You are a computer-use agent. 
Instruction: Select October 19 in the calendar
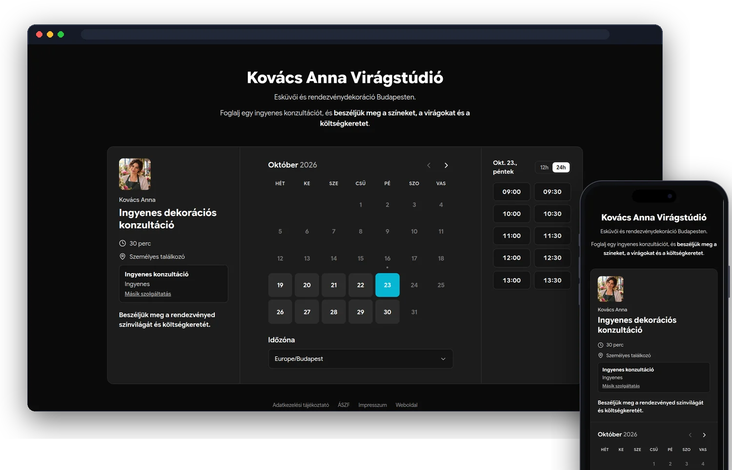point(280,285)
